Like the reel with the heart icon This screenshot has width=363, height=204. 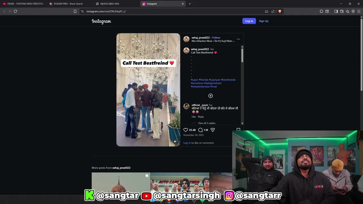pos(186,130)
